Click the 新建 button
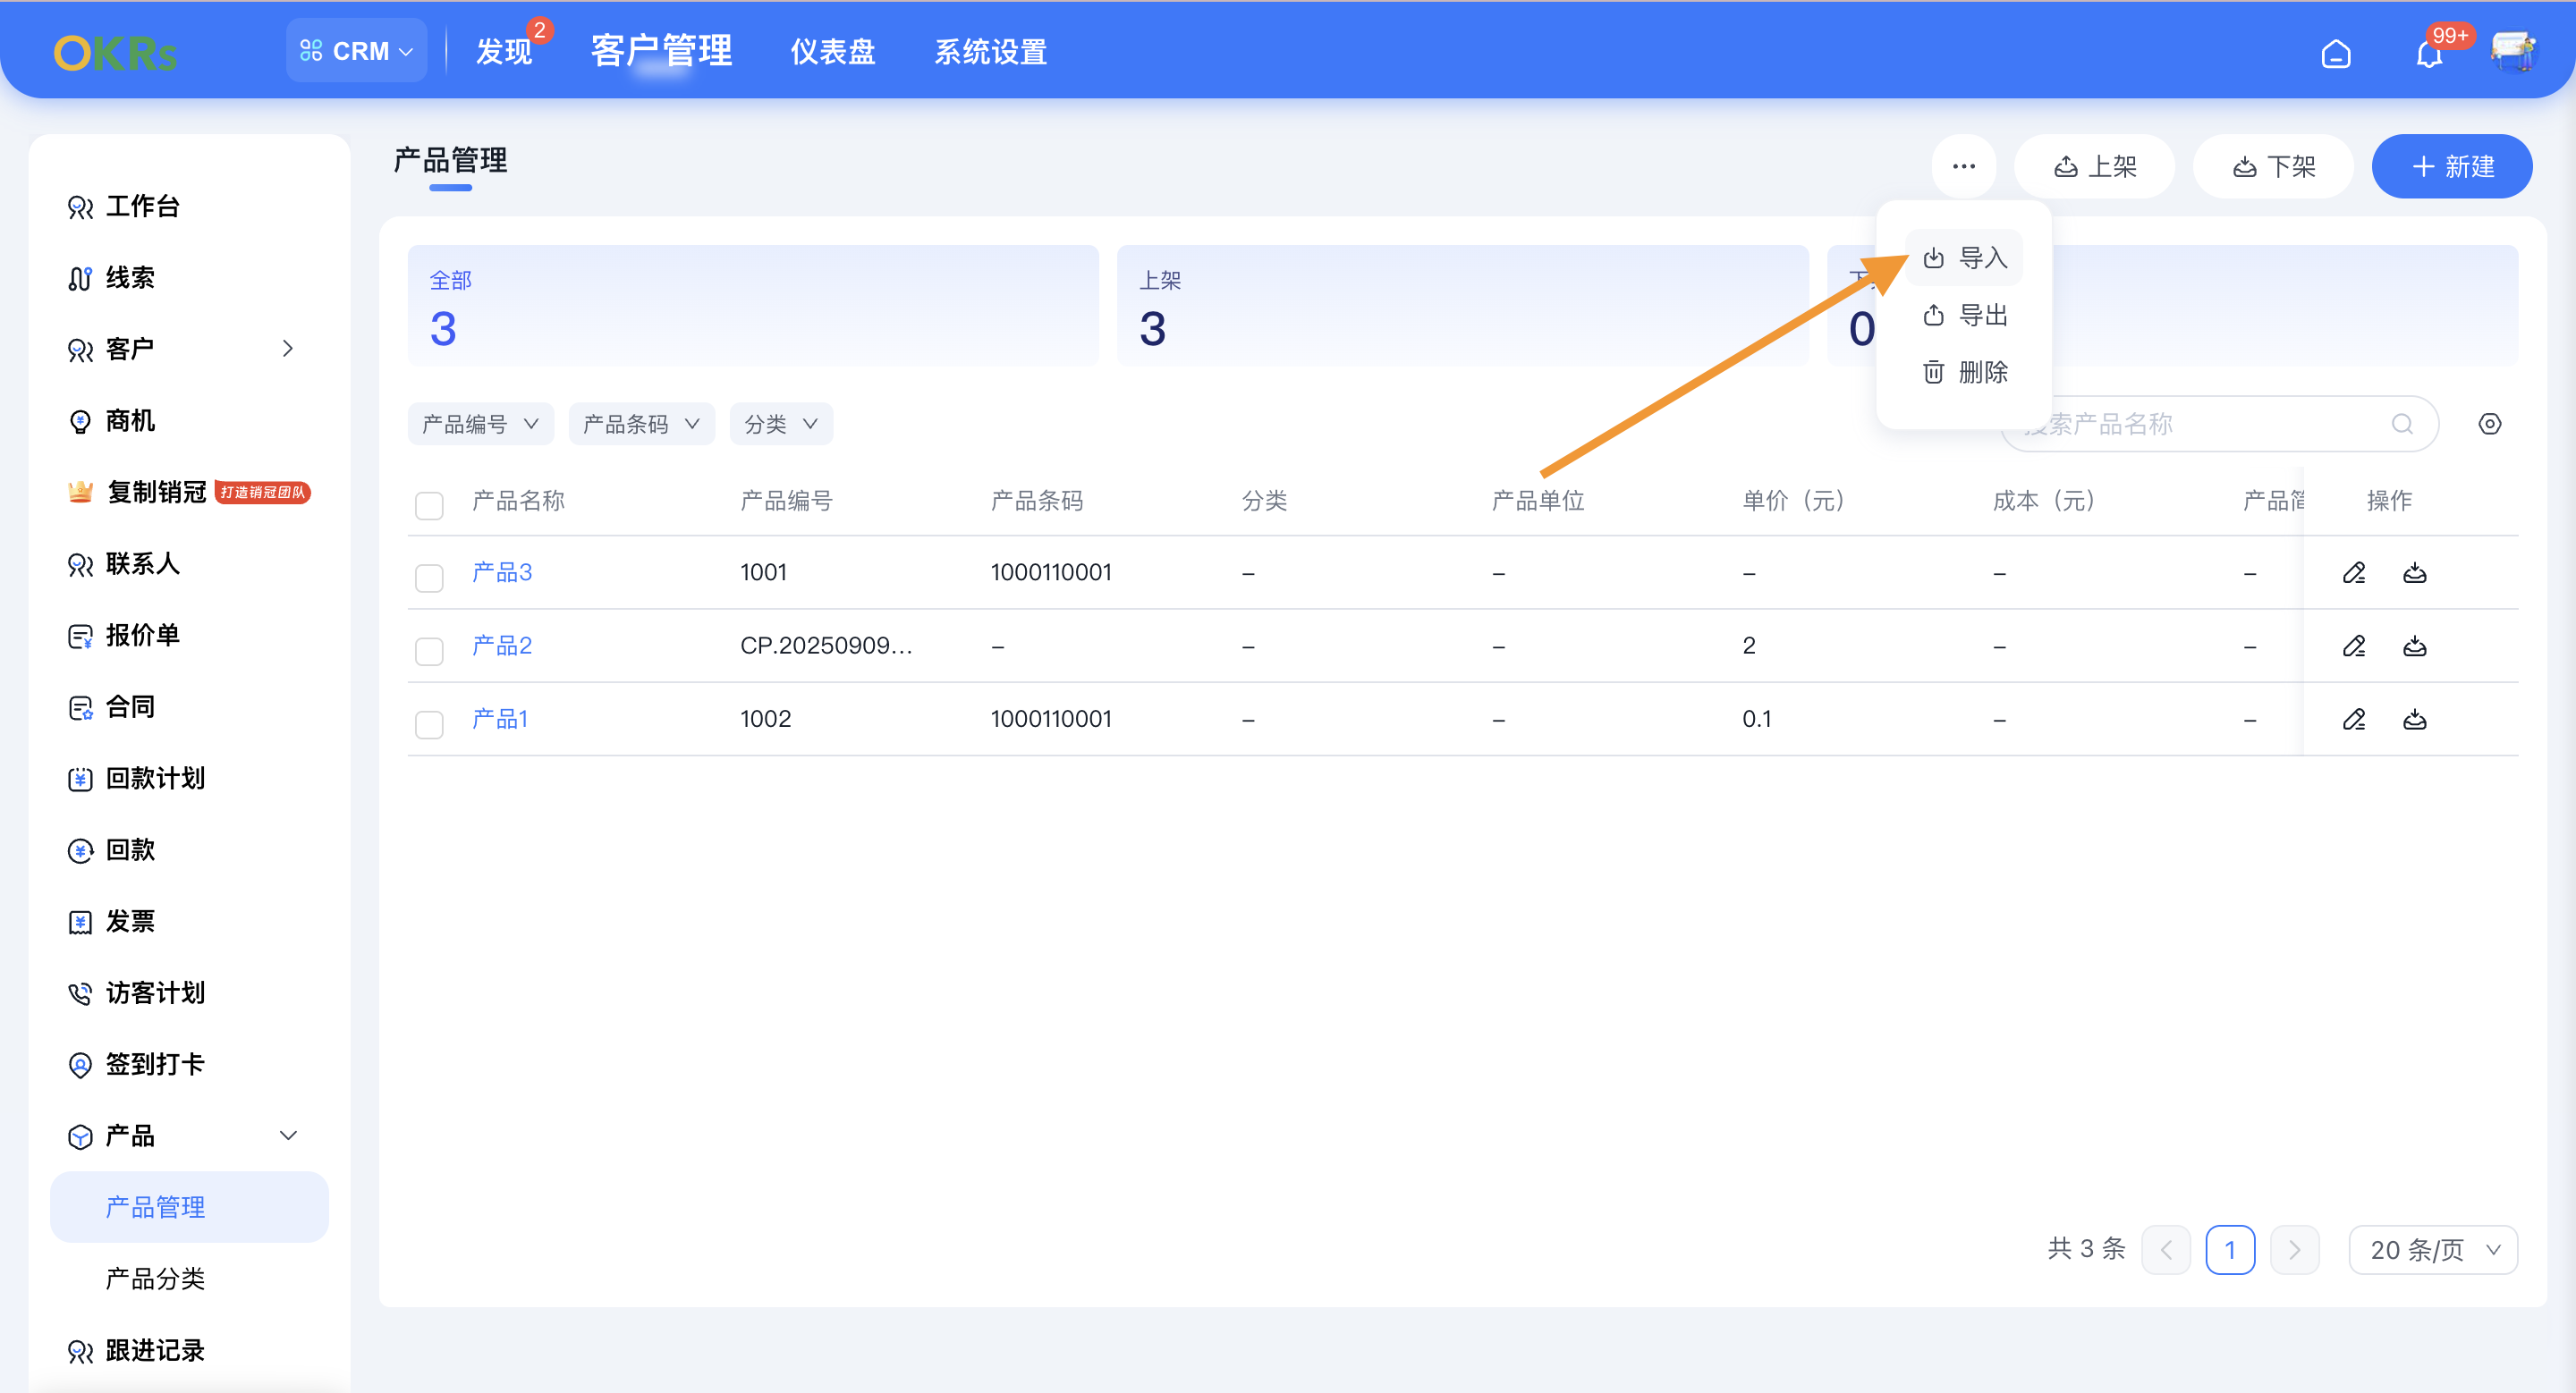 (x=2452, y=166)
